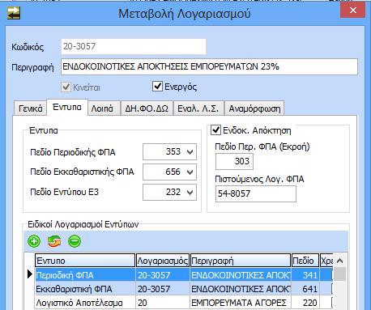Open the Εναλ. Λ.Σ. tab

198,108
